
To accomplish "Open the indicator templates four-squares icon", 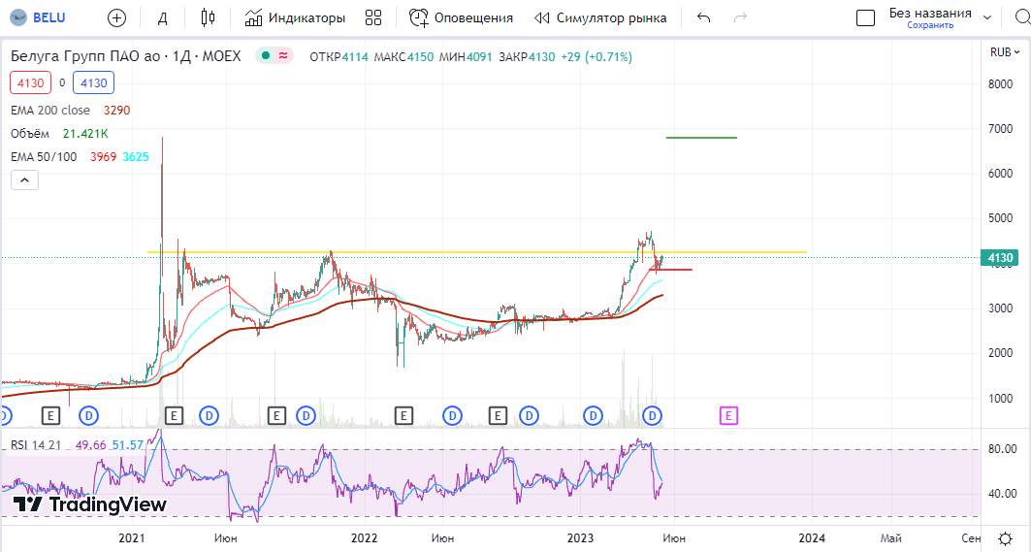I will pyautogui.click(x=372, y=17).
